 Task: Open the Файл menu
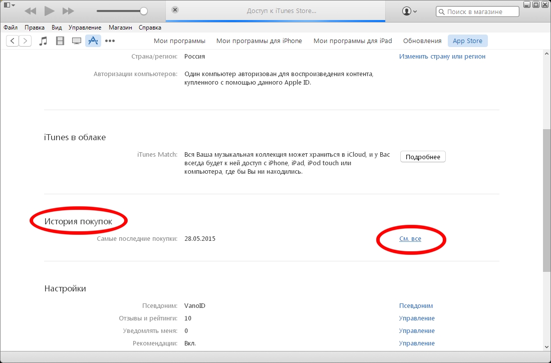point(11,28)
